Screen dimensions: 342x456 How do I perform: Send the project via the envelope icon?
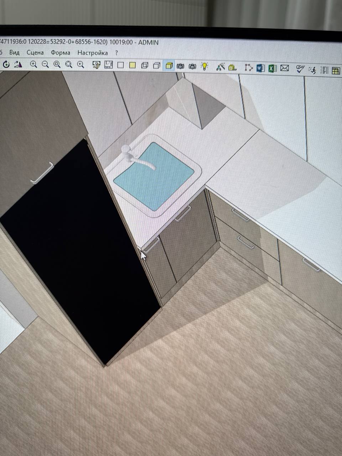click(284, 68)
